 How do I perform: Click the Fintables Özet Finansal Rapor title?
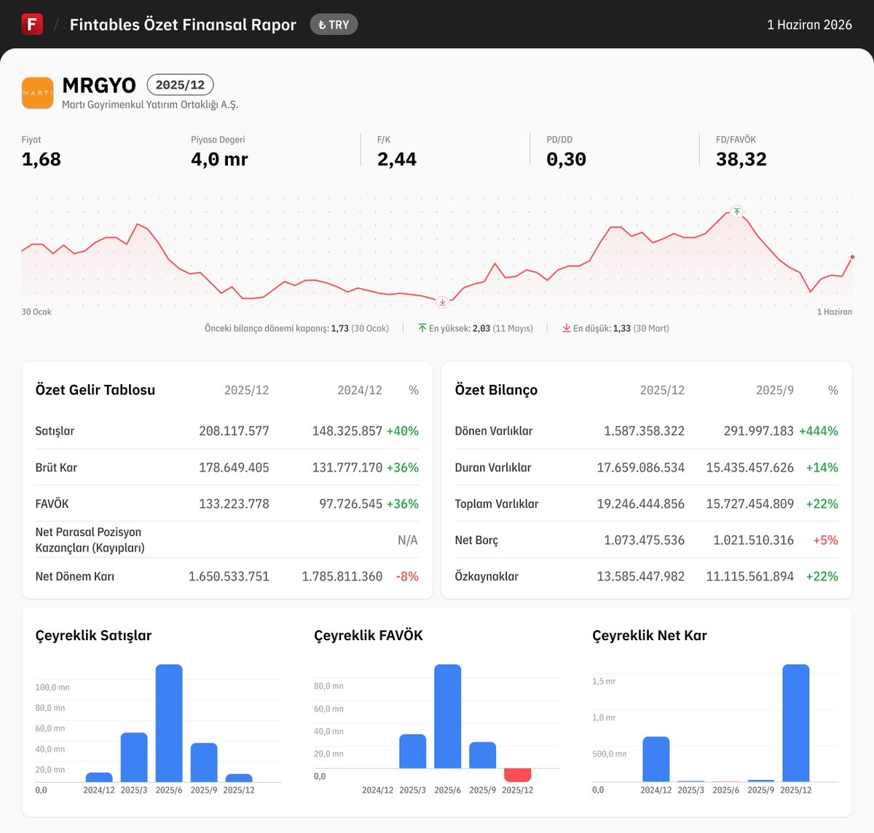[x=183, y=25]
